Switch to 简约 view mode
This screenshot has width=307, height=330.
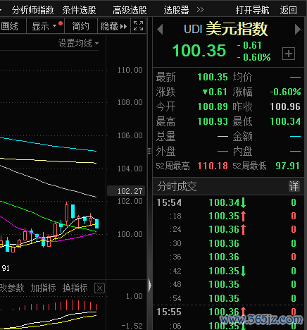click(80, 26)
